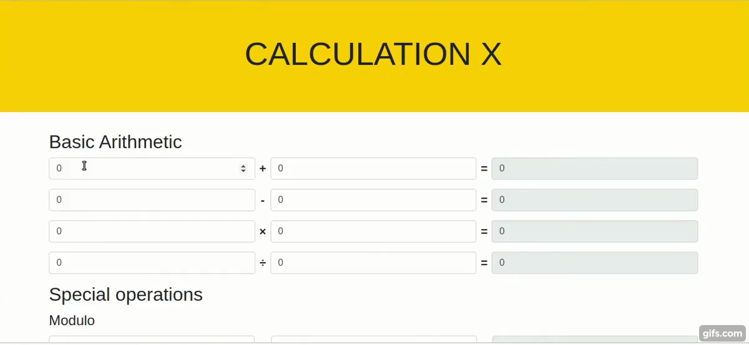Click the addition result field

(595, 168)
